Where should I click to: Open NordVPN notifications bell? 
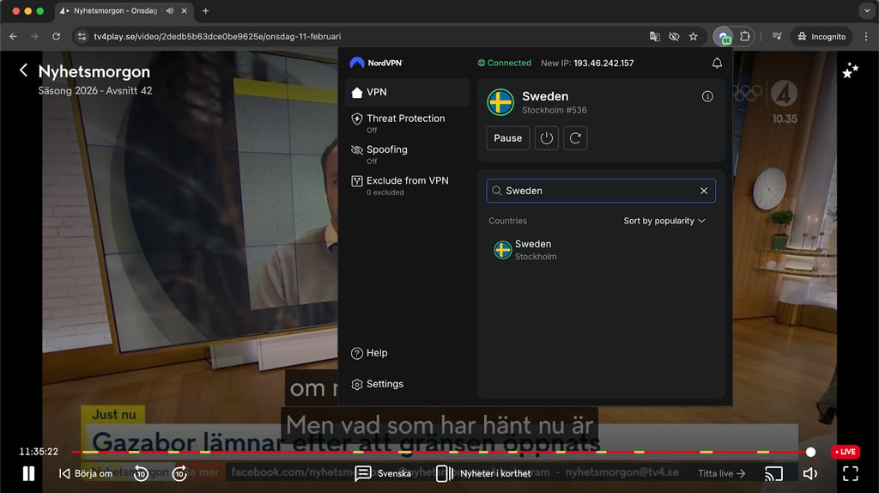717,63
